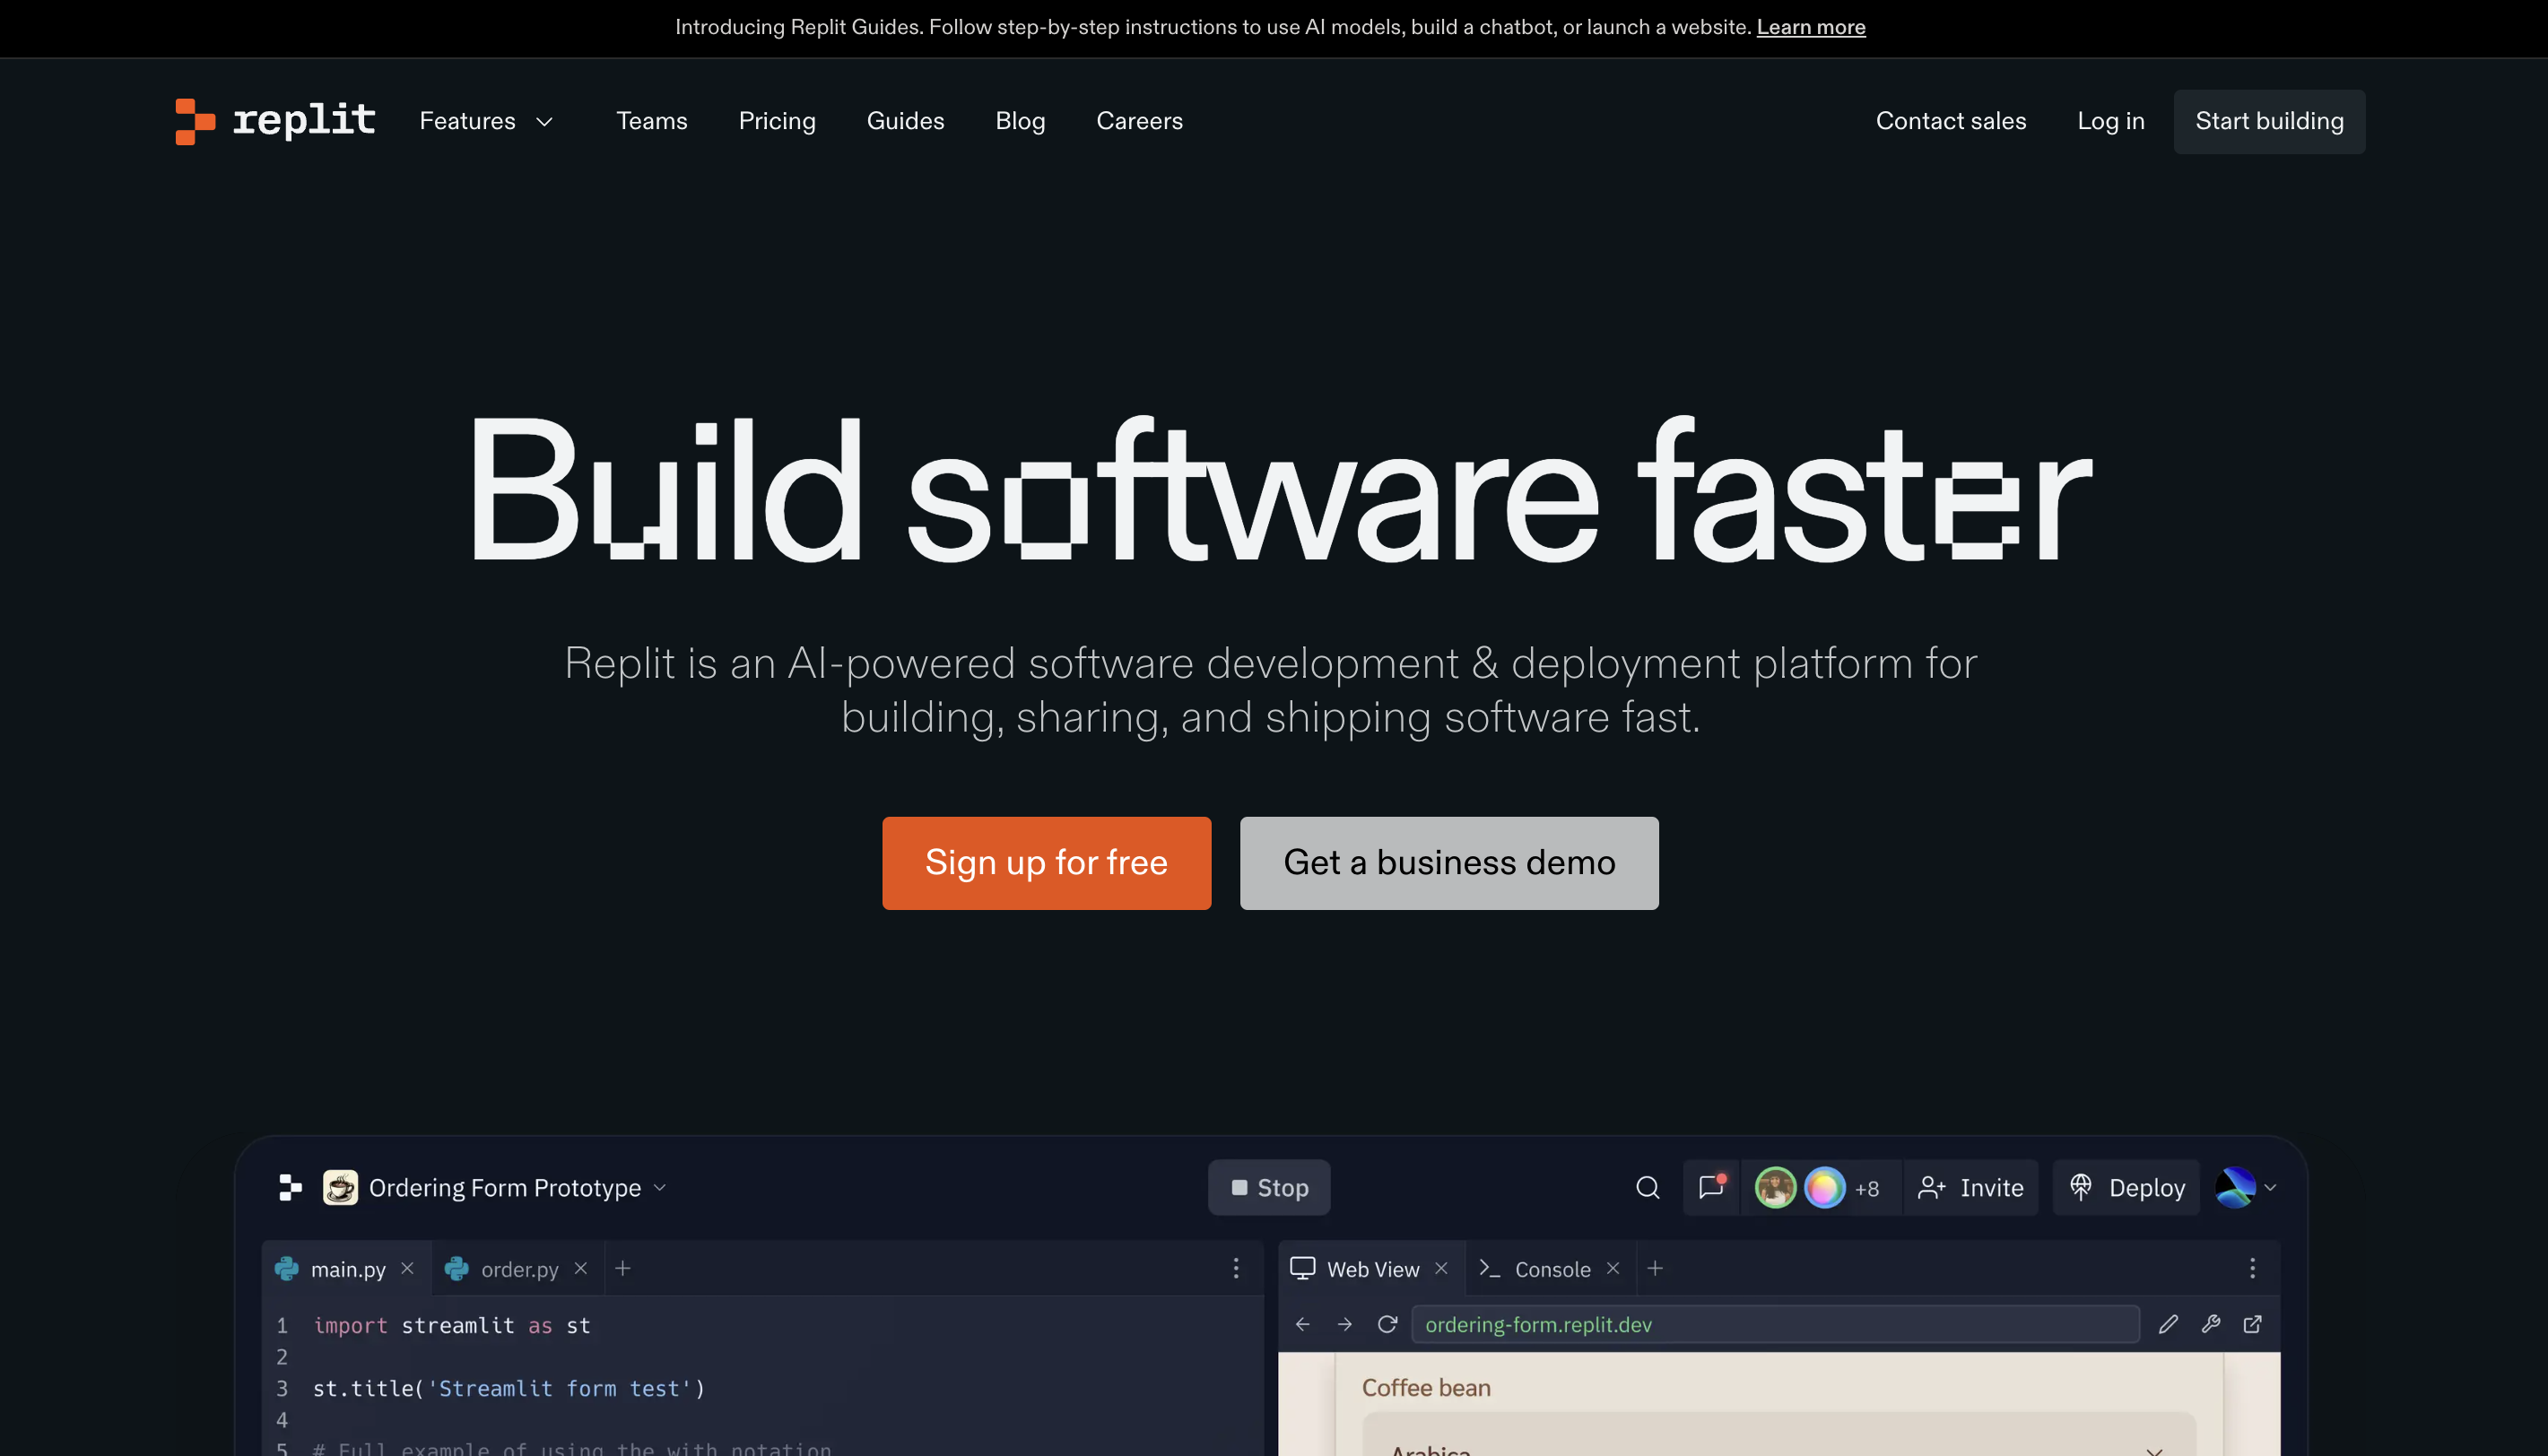Follow the Learn more banner link
The image size is (2548, 1456).
point(1810,27)
